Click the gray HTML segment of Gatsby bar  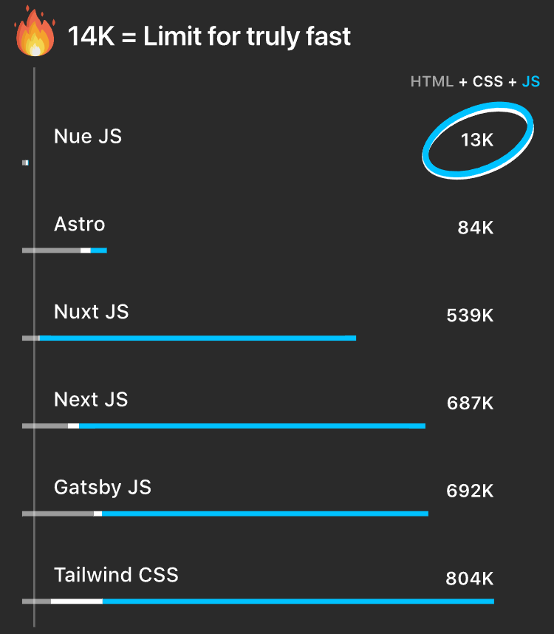click(58, 514)
